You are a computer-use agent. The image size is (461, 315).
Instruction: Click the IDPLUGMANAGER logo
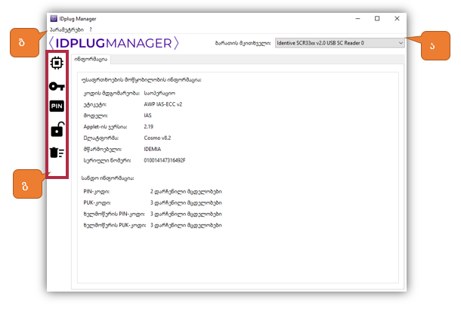coord(113,43)
